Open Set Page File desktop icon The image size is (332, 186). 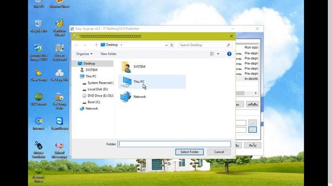tap(60, 74)
